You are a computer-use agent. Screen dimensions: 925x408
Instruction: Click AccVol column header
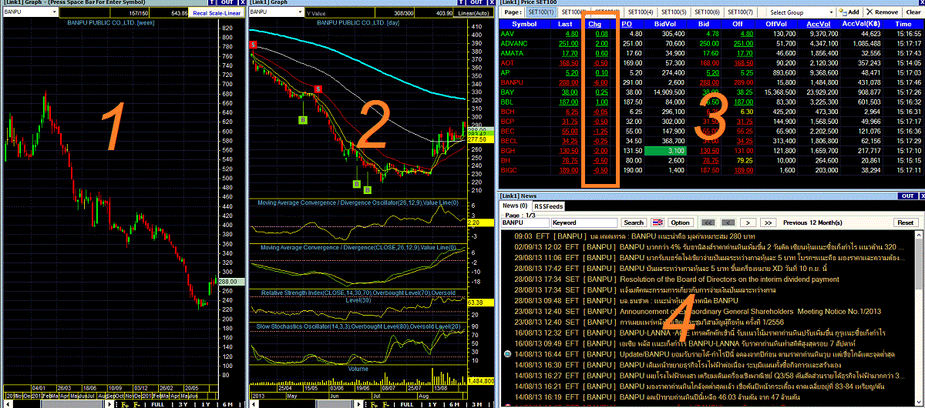point(819,25)
